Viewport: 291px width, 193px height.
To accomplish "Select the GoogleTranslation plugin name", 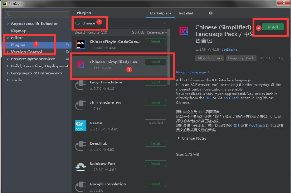I will (107, 184).
